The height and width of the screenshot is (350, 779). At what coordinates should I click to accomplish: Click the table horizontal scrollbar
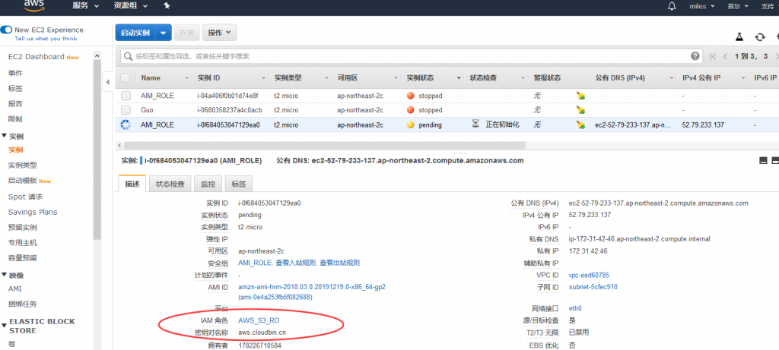[323, 145]
